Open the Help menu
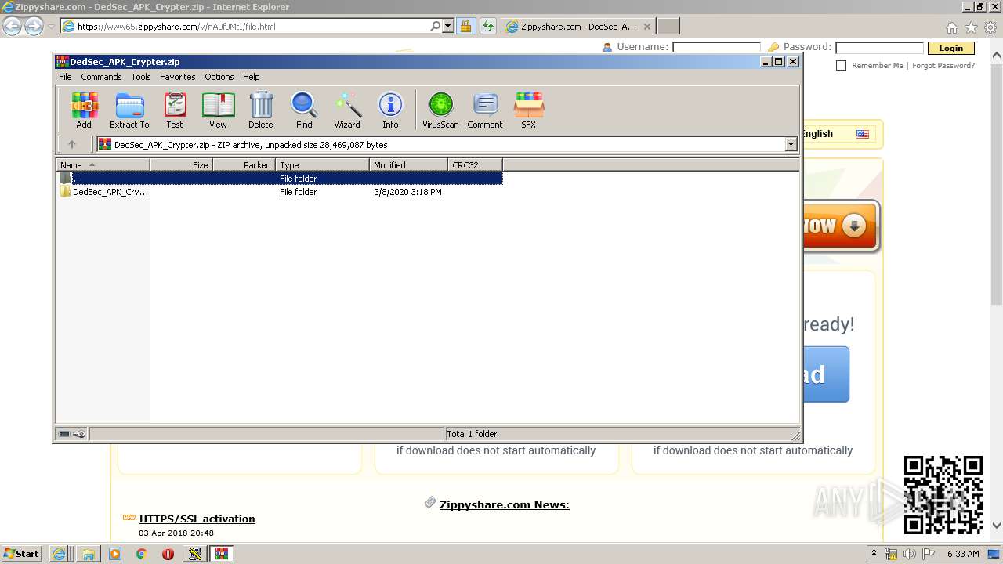The image size is (1003, 564). coord(251,77)
